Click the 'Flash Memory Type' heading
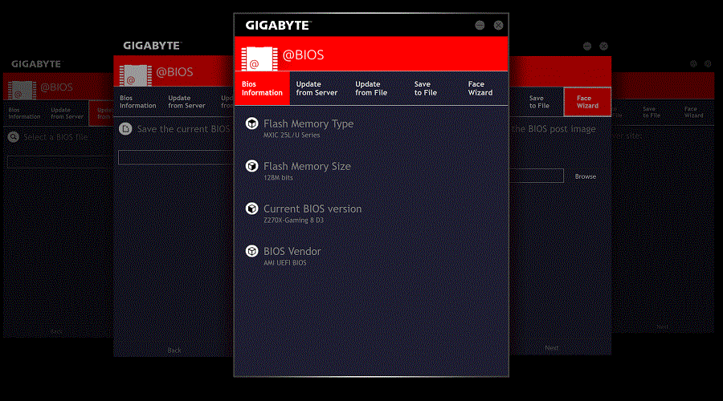 click(x=308, y=124)
